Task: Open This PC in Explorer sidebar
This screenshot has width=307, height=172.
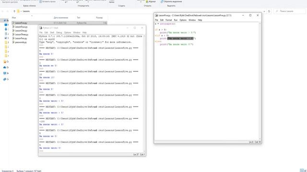Action: tap(6, 73)
